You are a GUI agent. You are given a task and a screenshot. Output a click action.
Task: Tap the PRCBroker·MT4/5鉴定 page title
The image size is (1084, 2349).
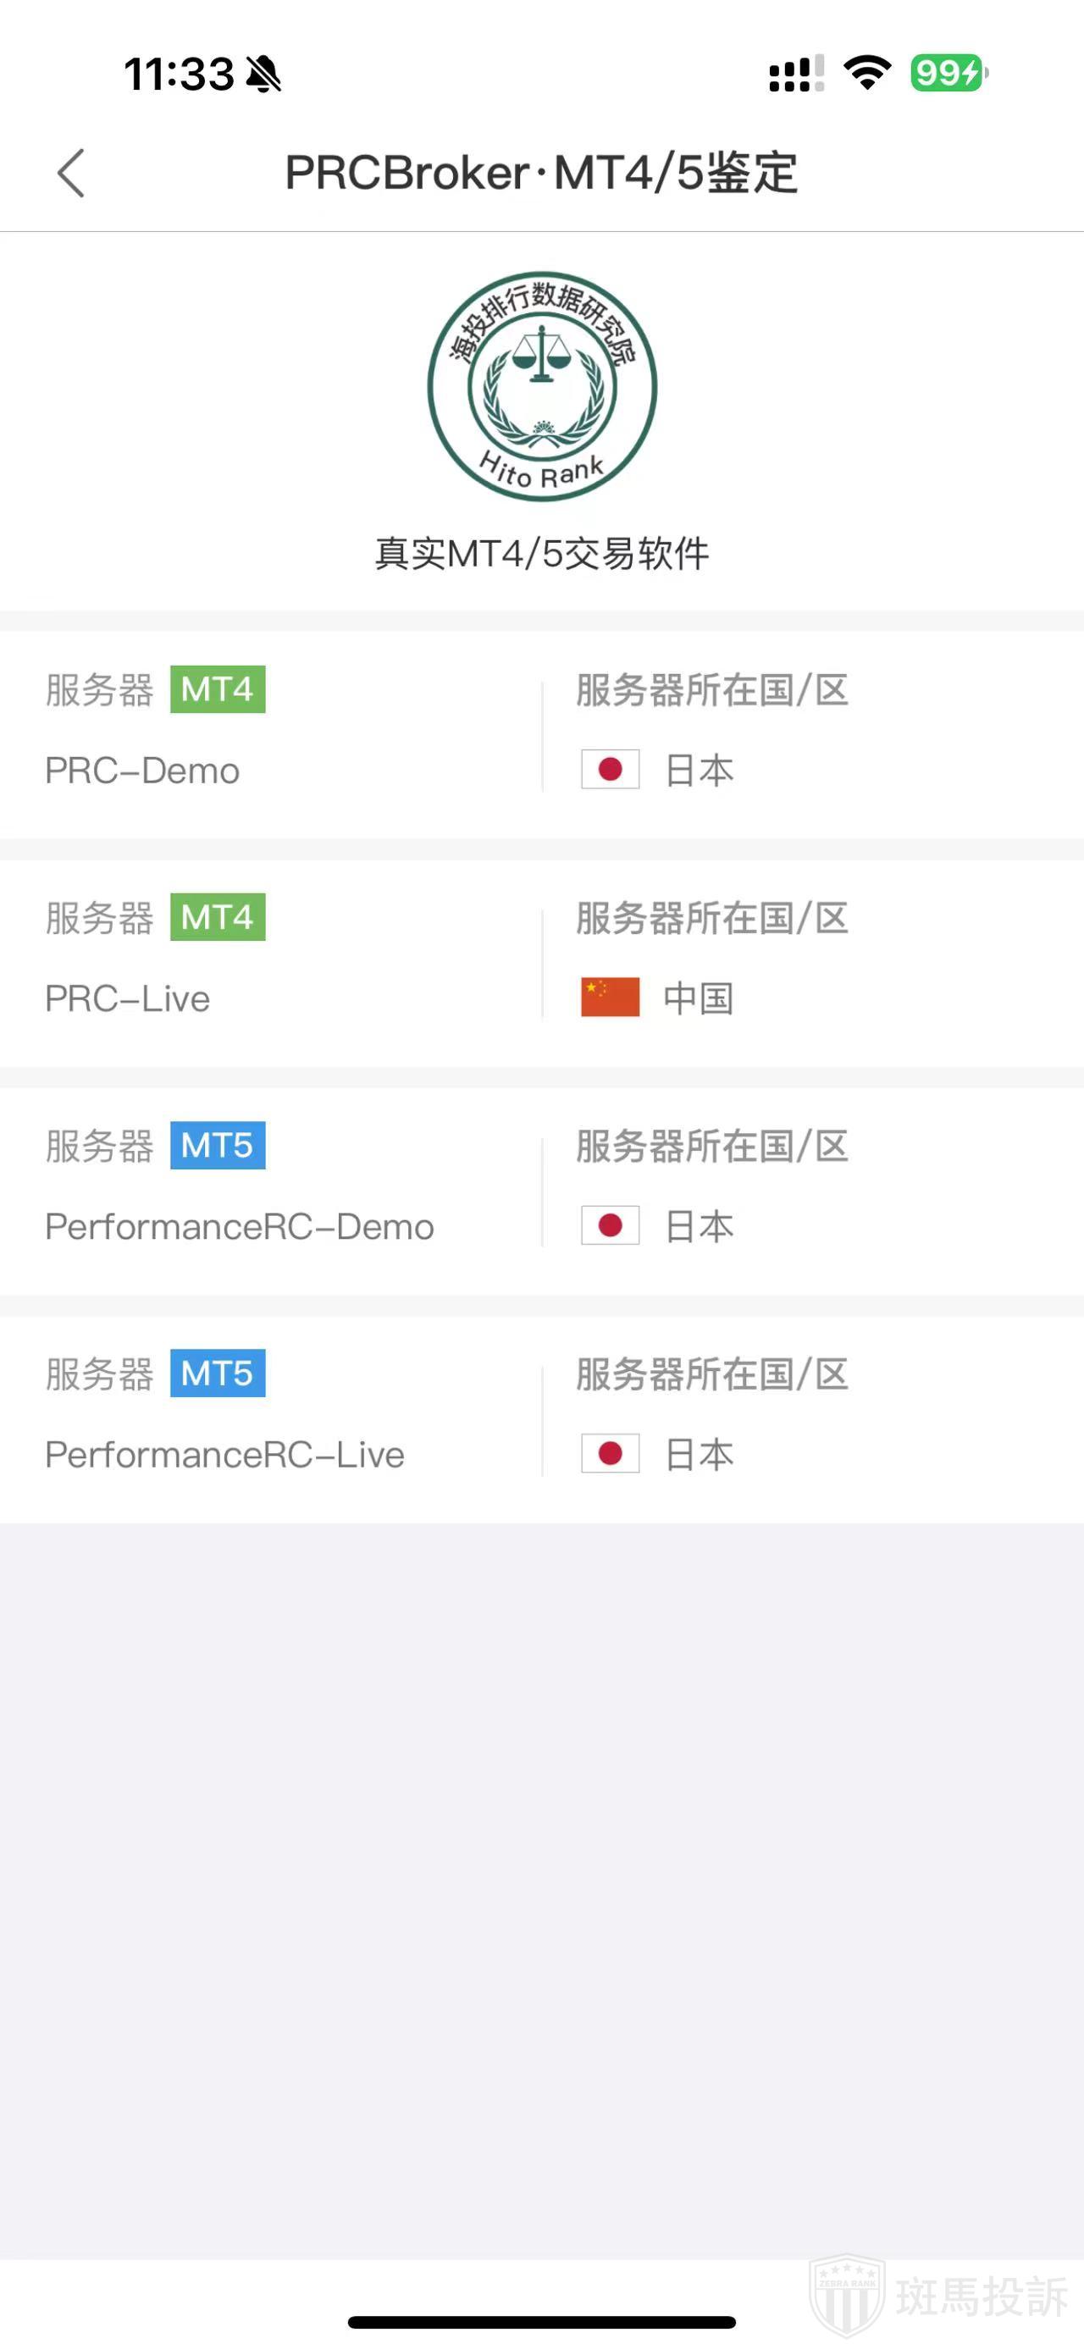tap(541, 173)
